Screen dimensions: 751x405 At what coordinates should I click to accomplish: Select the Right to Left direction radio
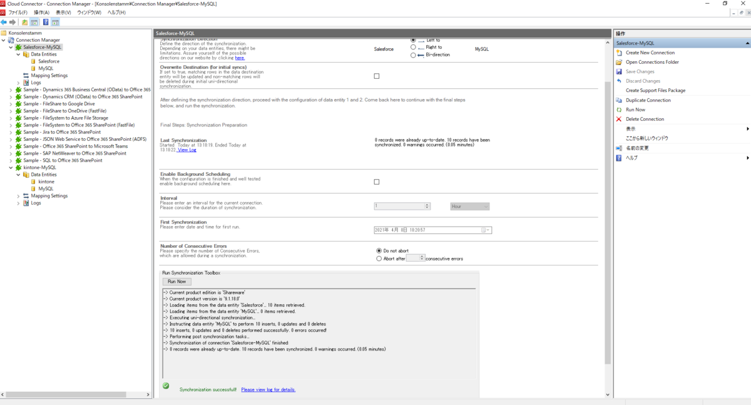pyautogui.click(x=413, y=47)
